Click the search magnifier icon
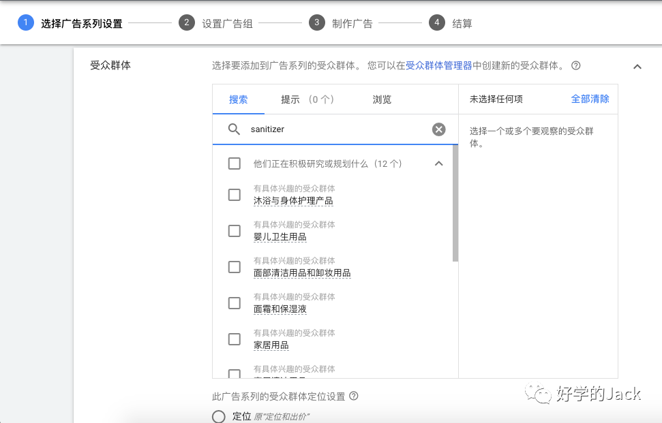This screenshot has height=423, width=662. [232, 129]
